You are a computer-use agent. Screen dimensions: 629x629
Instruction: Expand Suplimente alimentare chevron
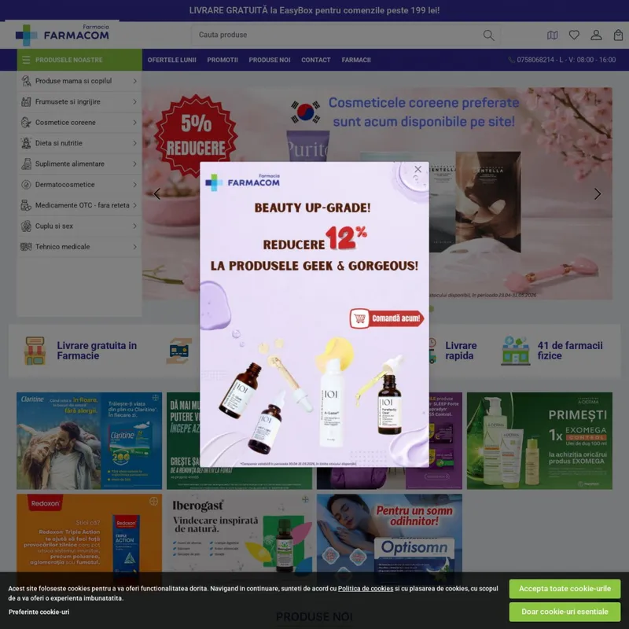(x=134, y=164)
